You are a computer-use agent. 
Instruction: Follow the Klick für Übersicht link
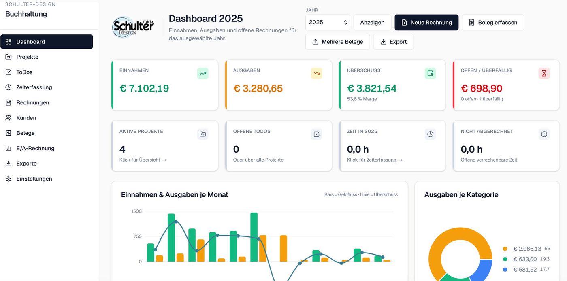[143, 160]
